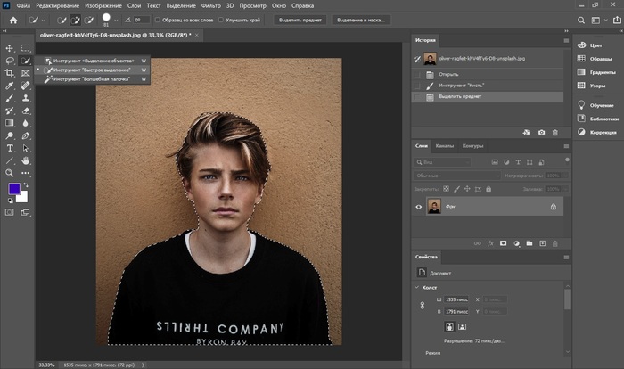Viewport: 624px width, 369px height.
Task: Open the Фильтр menu
Action: [211, 4]
